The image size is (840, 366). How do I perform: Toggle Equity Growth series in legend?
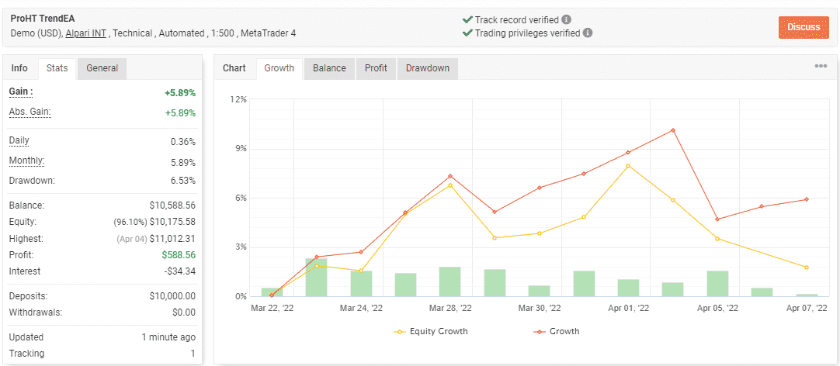click(431, 331)
